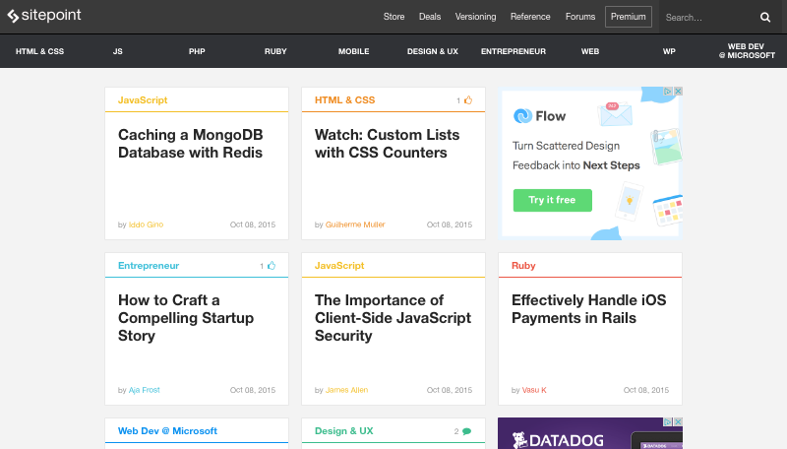787x449 pixels.
Task: Click Entrepreneur category label on card
Action: pos(149,265)
